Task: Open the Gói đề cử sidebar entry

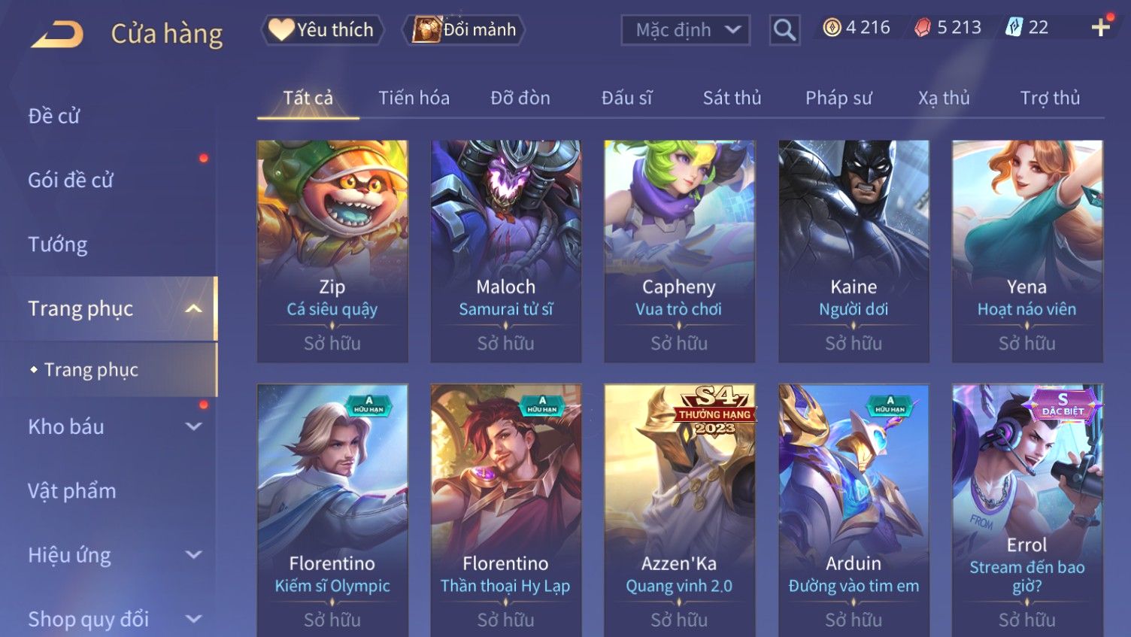Action: (x=71, y=180)
